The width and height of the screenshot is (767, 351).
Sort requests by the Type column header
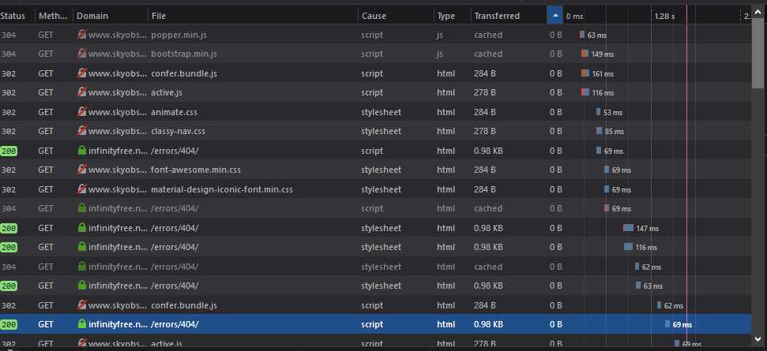coord(452,16)
